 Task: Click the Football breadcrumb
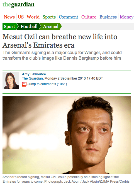point(29,26)
